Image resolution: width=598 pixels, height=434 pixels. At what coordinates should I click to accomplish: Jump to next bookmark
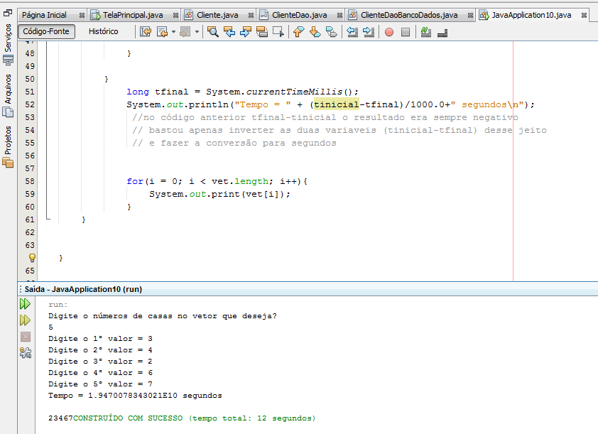tap(315, 32)
